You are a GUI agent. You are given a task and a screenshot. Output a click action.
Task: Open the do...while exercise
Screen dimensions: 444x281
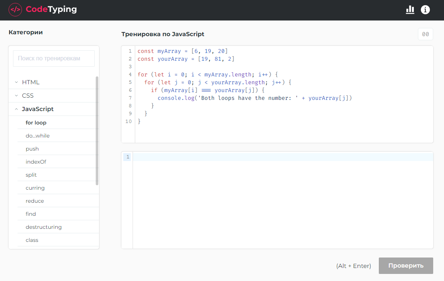pyautogui.click(x=37, y=135)
